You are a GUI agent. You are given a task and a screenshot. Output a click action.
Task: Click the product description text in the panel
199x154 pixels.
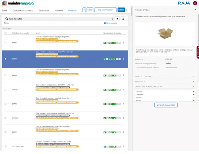tap(164, 51)
